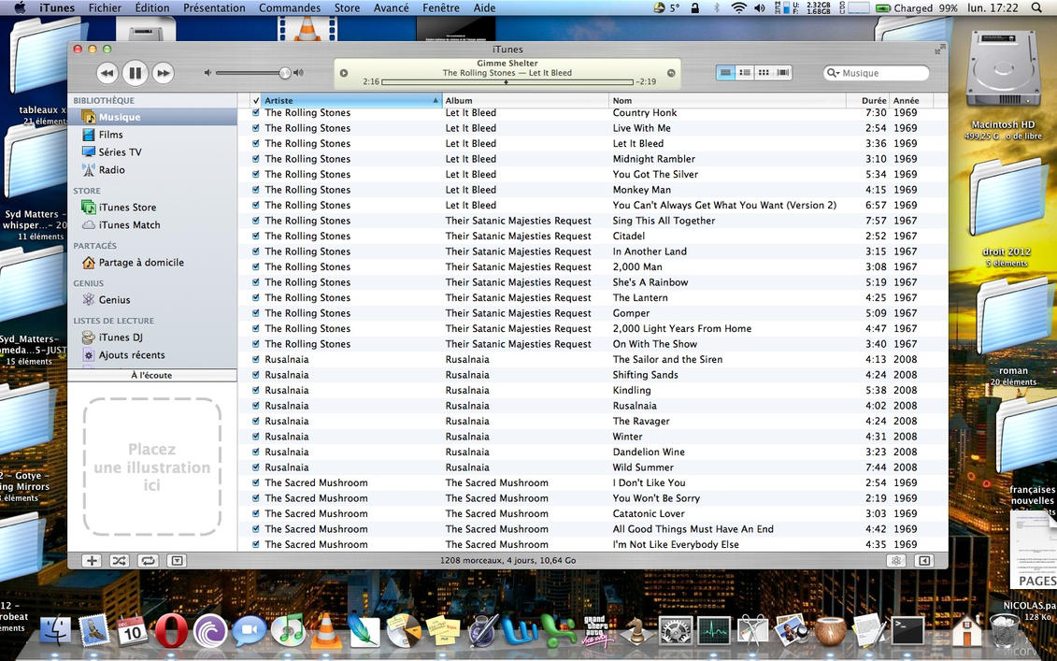
Task: Uncheck the song Catatonic Lover
Action: point(255,513)
